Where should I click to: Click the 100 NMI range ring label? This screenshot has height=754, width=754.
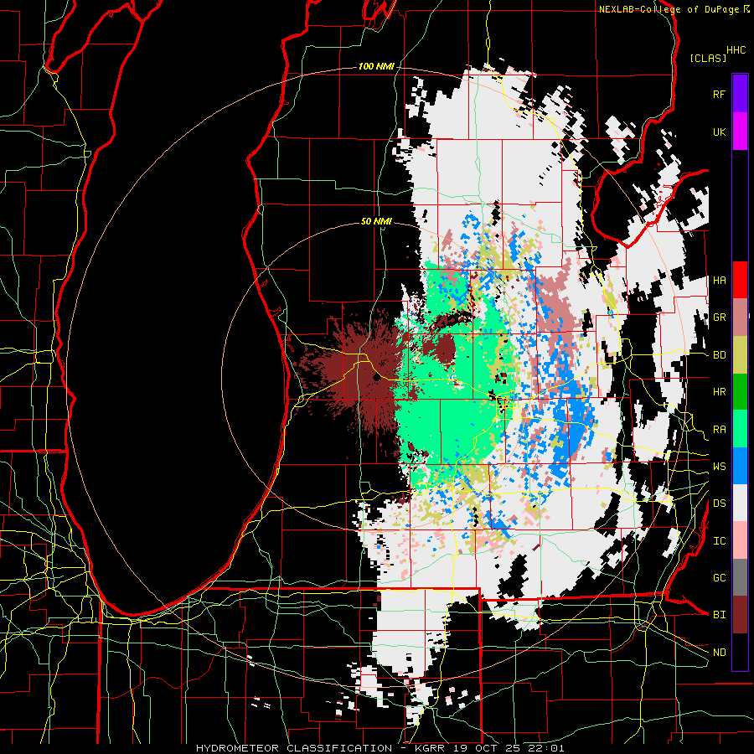pos(376,66)
